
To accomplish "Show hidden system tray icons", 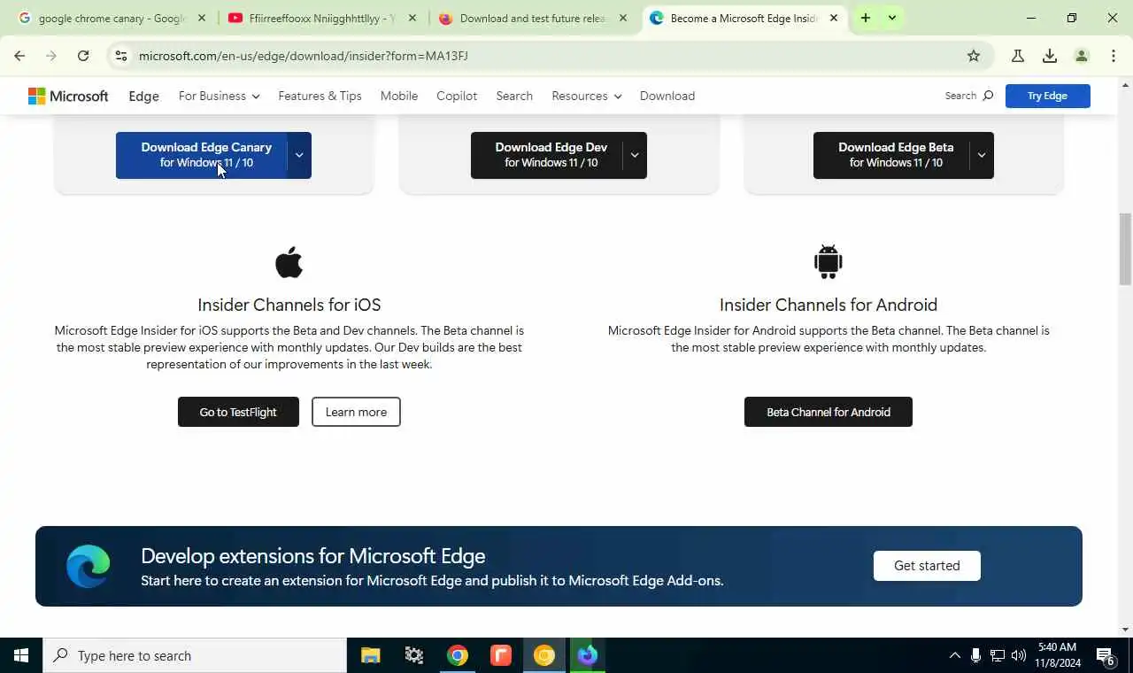I will 954,655.
